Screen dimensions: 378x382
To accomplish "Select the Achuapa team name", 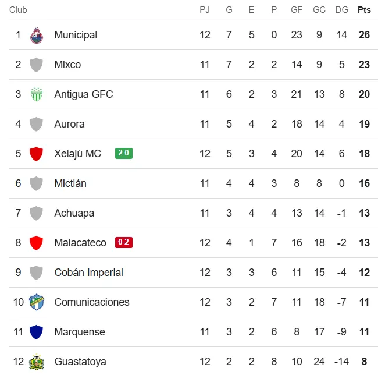I will [74, 213].
